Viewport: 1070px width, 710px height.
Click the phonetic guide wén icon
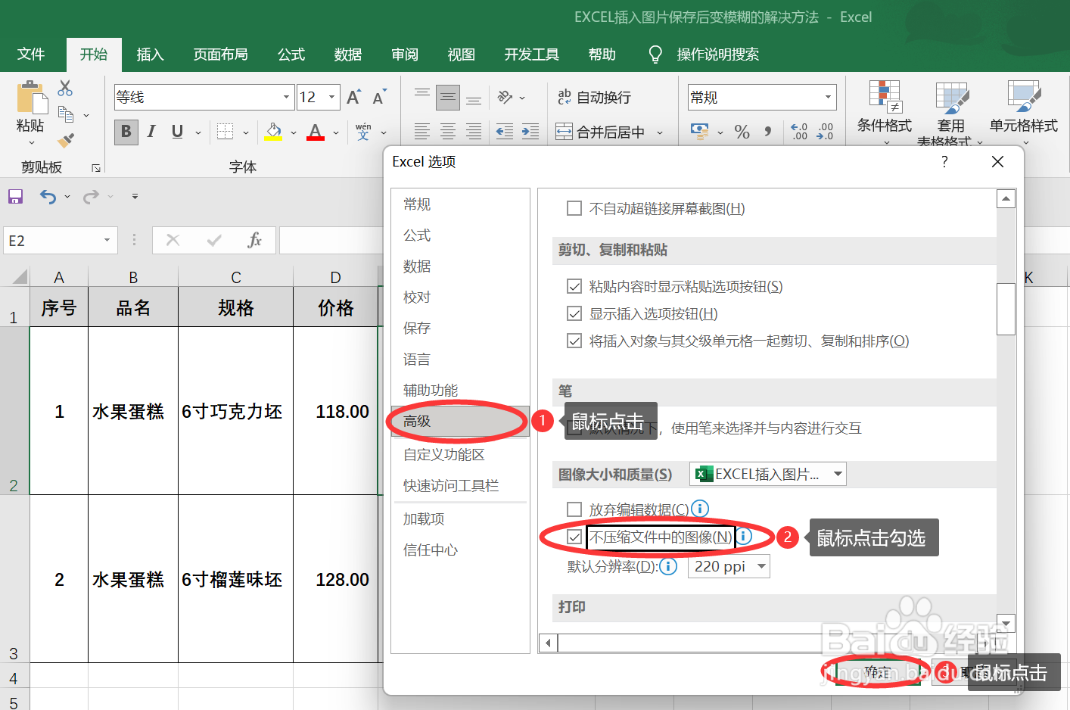click(363, 132)
